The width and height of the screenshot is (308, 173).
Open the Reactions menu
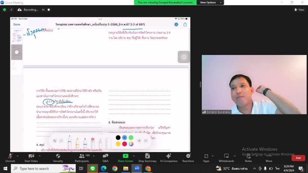coord(188,158)
